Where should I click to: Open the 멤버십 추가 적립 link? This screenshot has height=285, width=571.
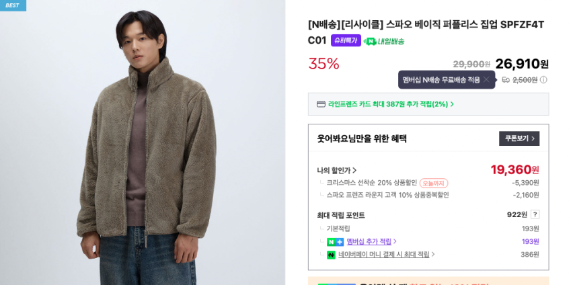[371, 242]
